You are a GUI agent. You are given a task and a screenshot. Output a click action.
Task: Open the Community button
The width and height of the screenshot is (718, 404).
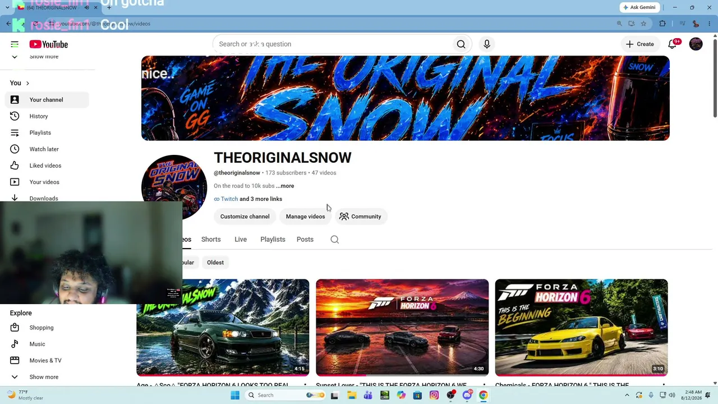pyautogui.click(x=360, y=217)
